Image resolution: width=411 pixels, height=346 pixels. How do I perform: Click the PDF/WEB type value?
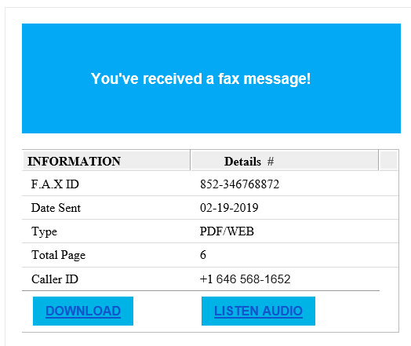227,231
